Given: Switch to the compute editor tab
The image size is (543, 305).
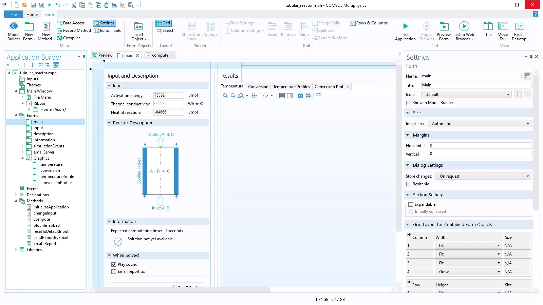Looking at the screenshot, I should 160,56.
